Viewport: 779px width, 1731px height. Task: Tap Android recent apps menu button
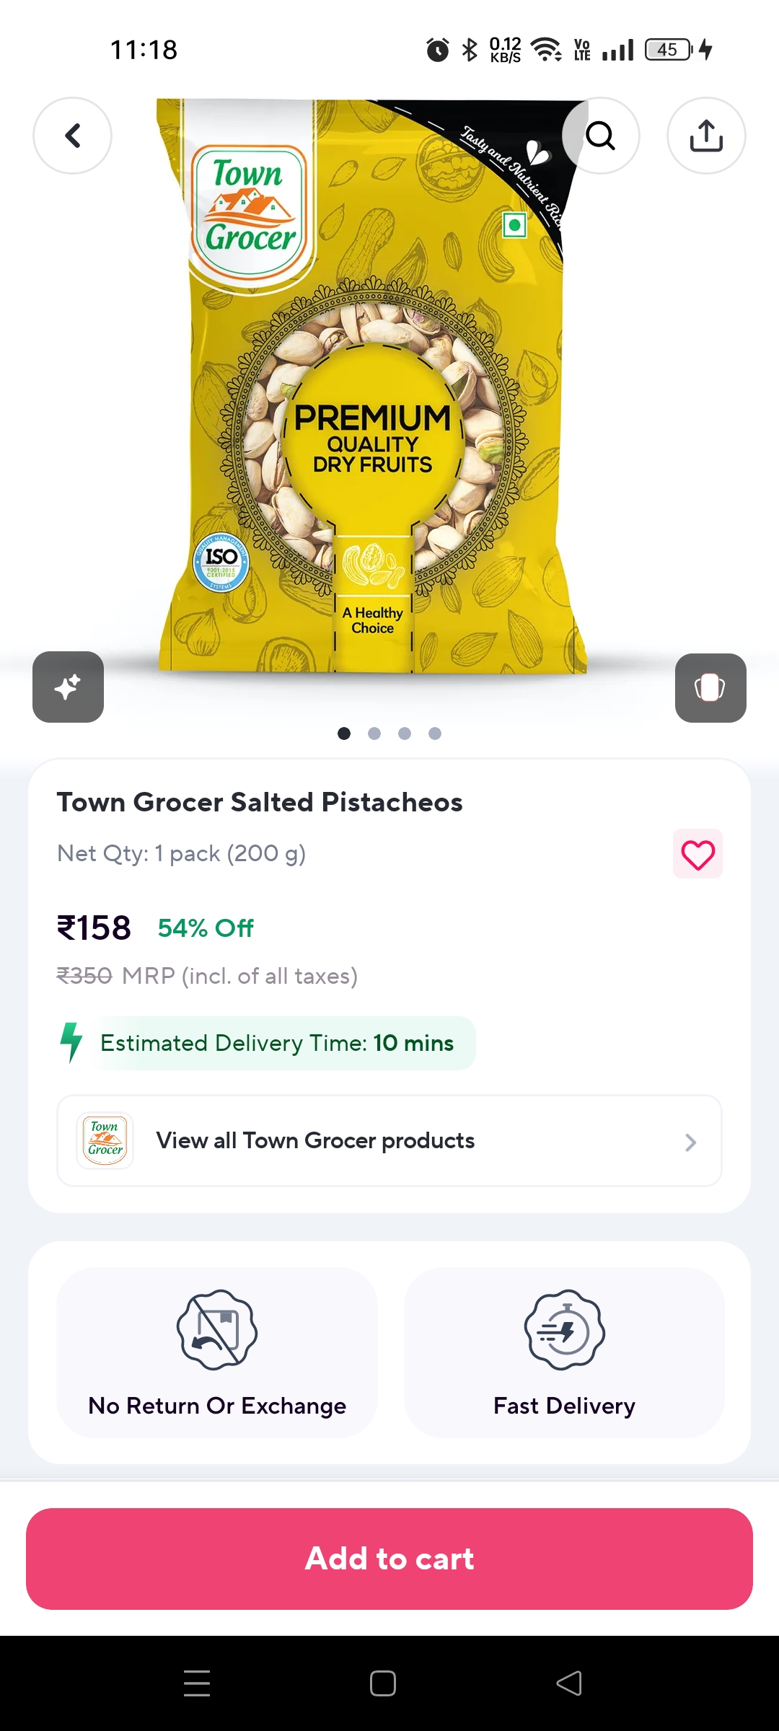tap(197, 1683)
